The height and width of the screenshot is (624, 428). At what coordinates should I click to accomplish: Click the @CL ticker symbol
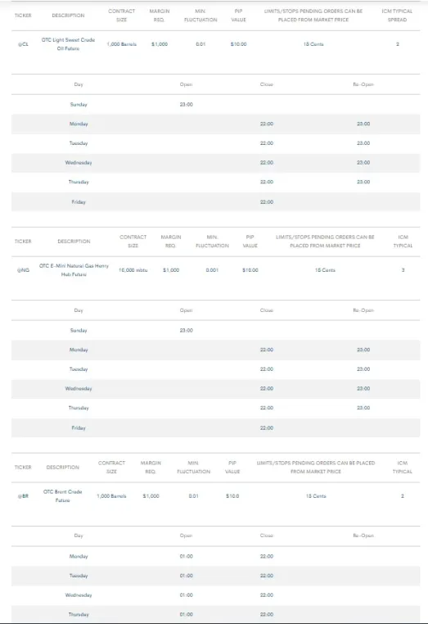[23, 44]
